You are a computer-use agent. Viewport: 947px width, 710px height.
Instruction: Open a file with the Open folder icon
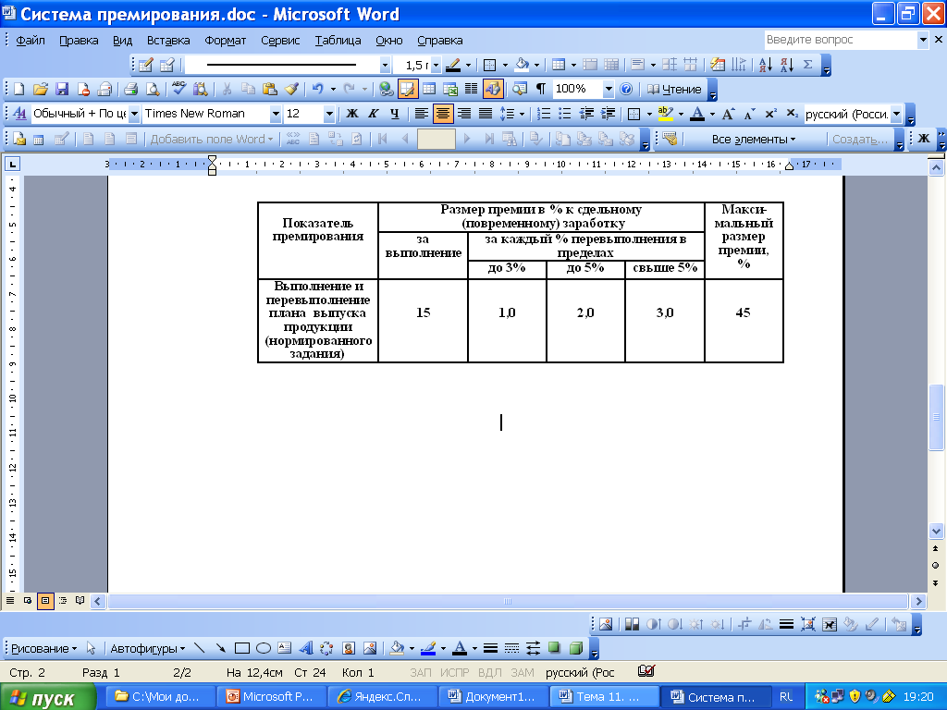click(41, 90)
